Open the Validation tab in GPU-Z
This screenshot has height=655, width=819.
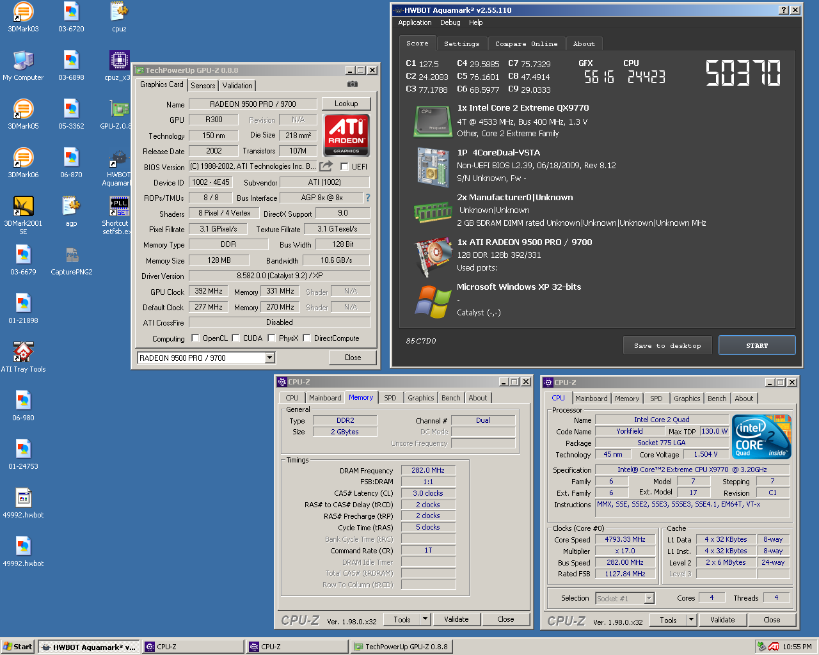click(237, 86)
